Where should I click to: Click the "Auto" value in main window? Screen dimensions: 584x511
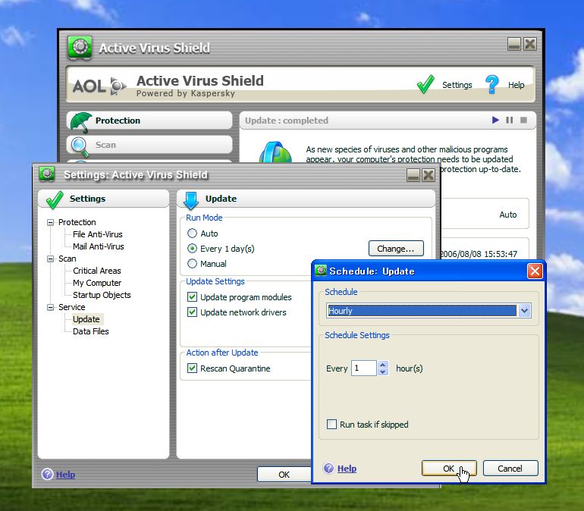coord(508,215)
